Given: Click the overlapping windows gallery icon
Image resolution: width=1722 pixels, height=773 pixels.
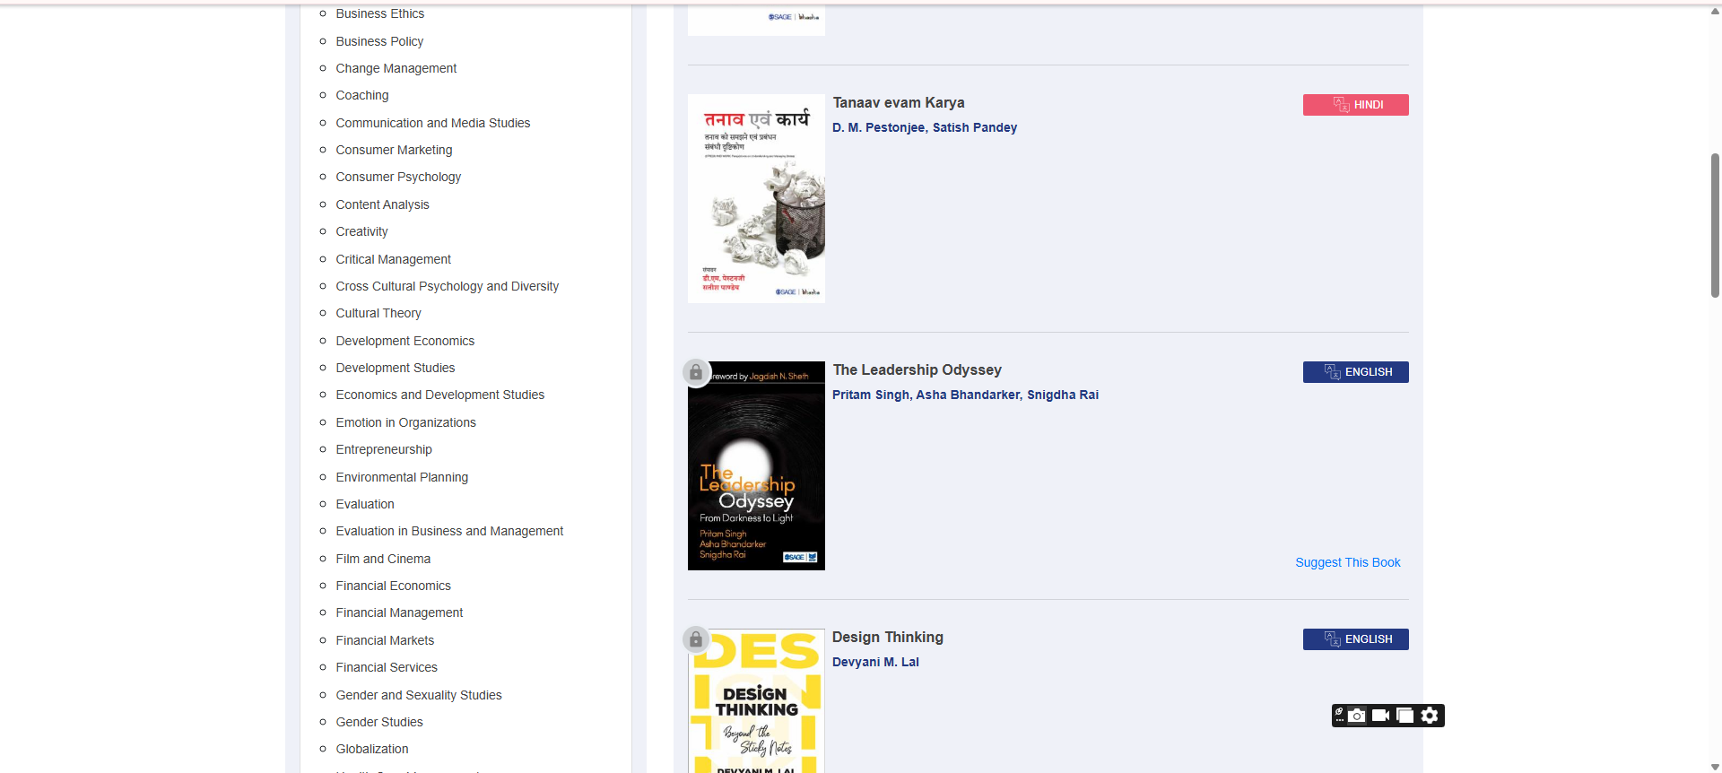Looking at the screenshot, I should pos(1405,716).
